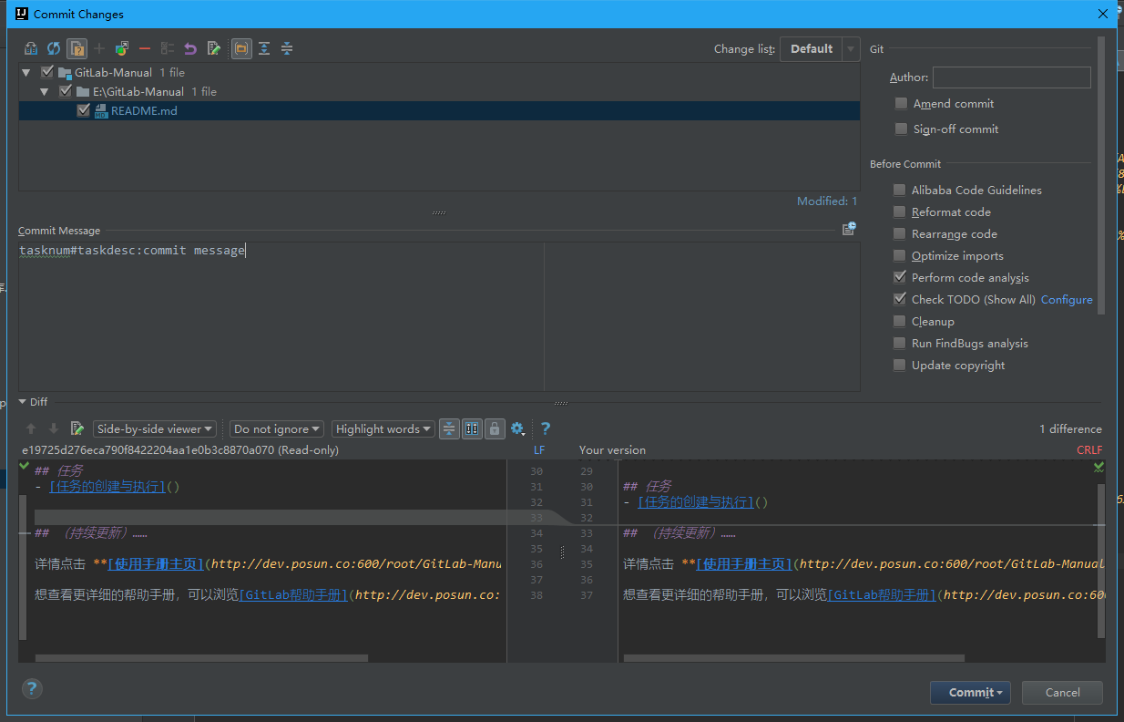This screenshot has width=1124, height=722.
Task: Collapse the GitLab-Manual tree node
Action: click(x=26, y=72)
